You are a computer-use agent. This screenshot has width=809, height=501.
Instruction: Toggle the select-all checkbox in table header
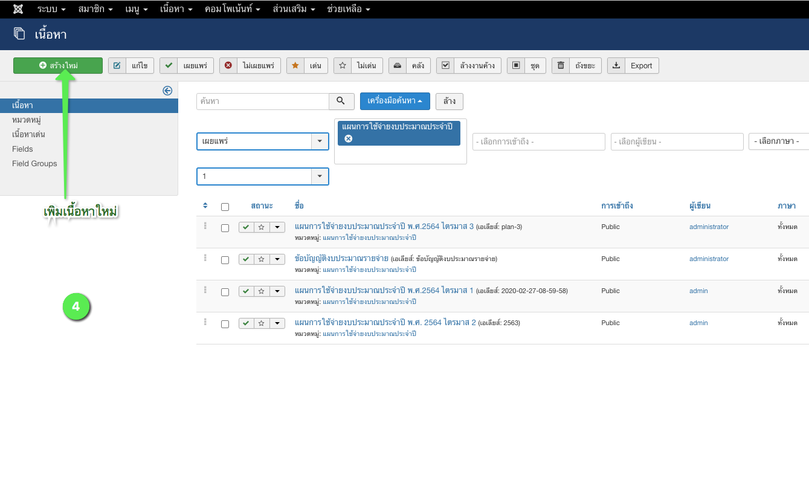225,207
